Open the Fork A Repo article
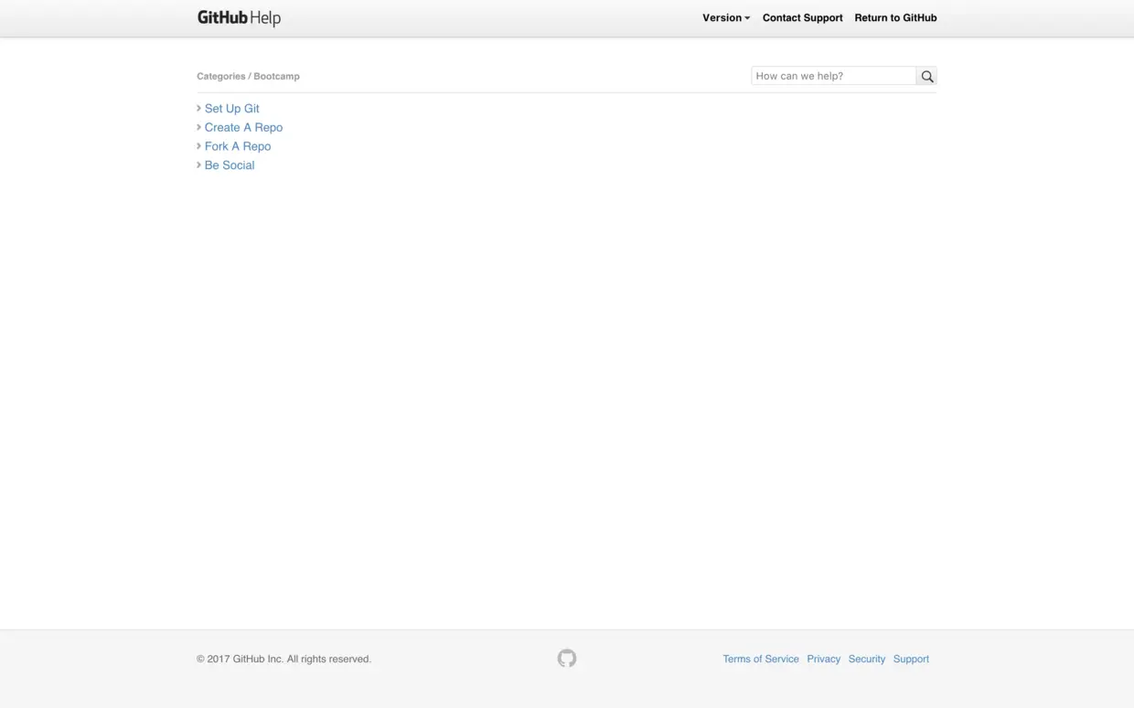 (x=238, y=146)
